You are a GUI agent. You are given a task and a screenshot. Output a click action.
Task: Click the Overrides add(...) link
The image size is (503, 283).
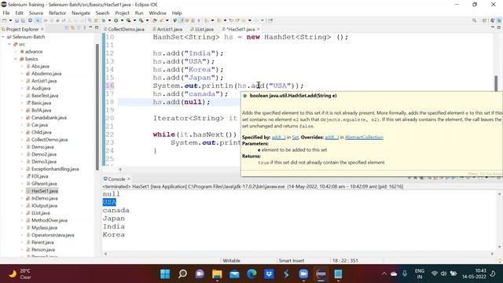(x=332, y=138)
